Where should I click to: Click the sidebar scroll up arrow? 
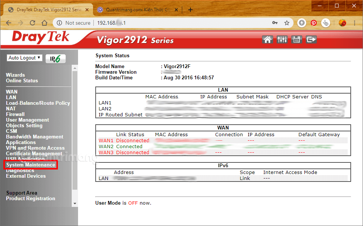(x=75, y=68)
